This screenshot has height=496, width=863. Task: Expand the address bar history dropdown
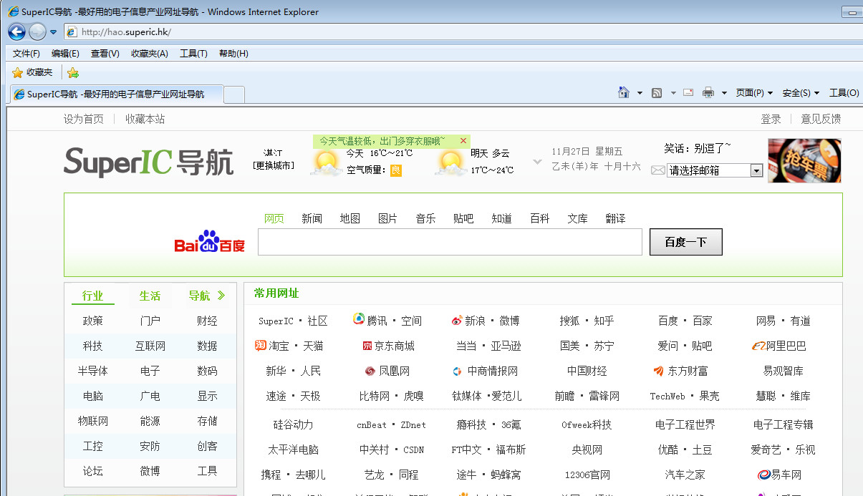53,31
